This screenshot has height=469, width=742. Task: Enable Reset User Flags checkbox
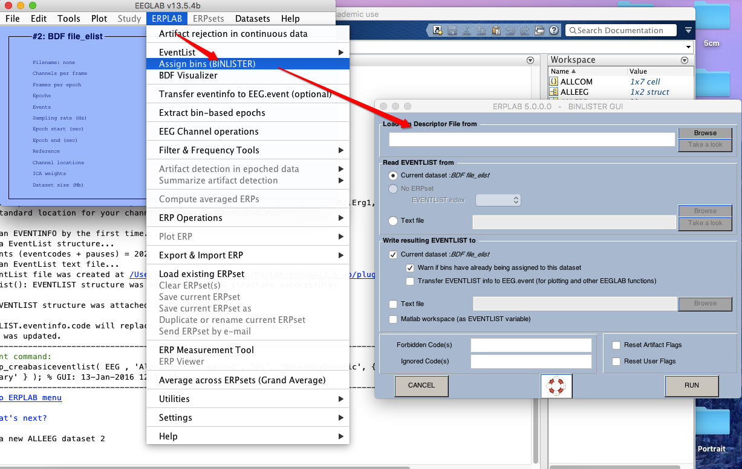(x=616, y=362)
